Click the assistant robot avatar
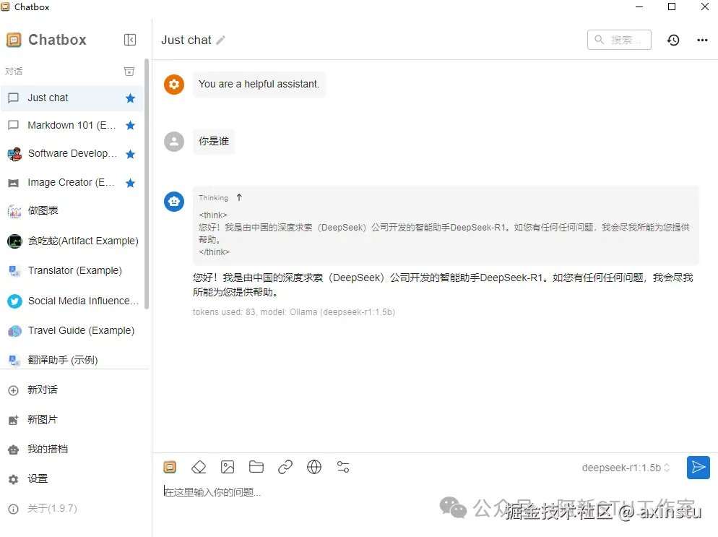The width and height of the screenshot is (718, 537). coord(174,201)
